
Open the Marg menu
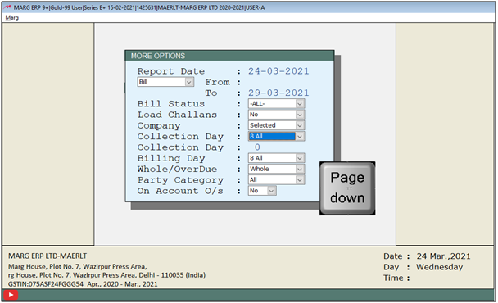point(11,18)
